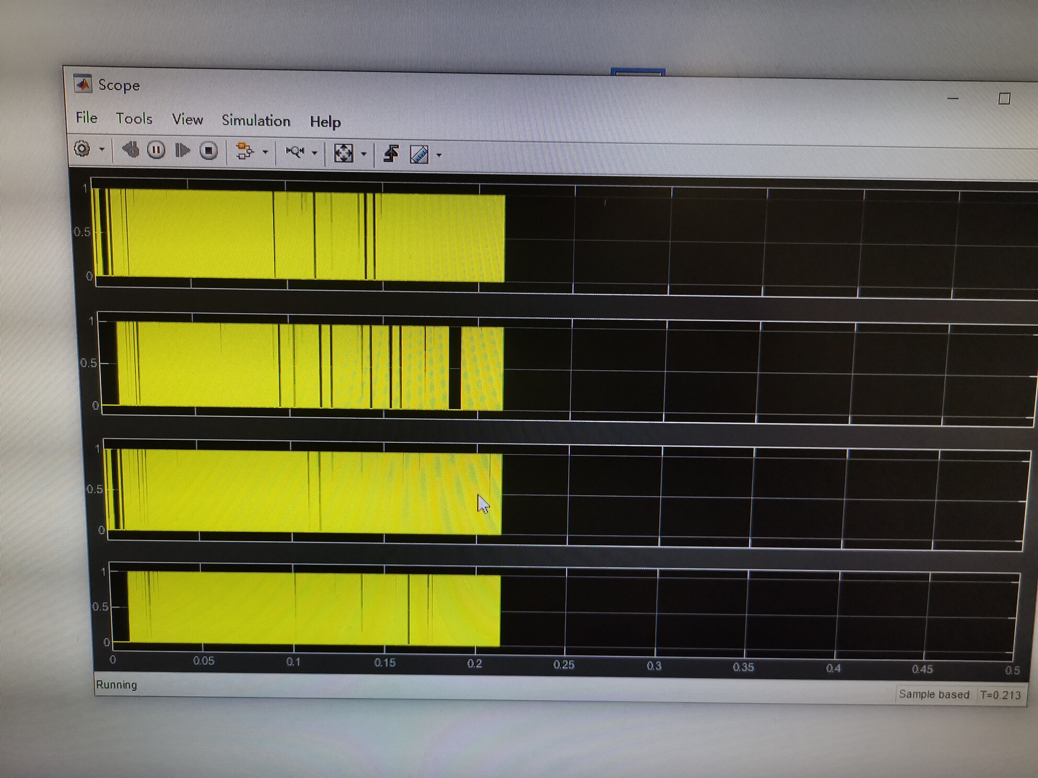
Task: Click the Step Back button
Action: (131, 150)
